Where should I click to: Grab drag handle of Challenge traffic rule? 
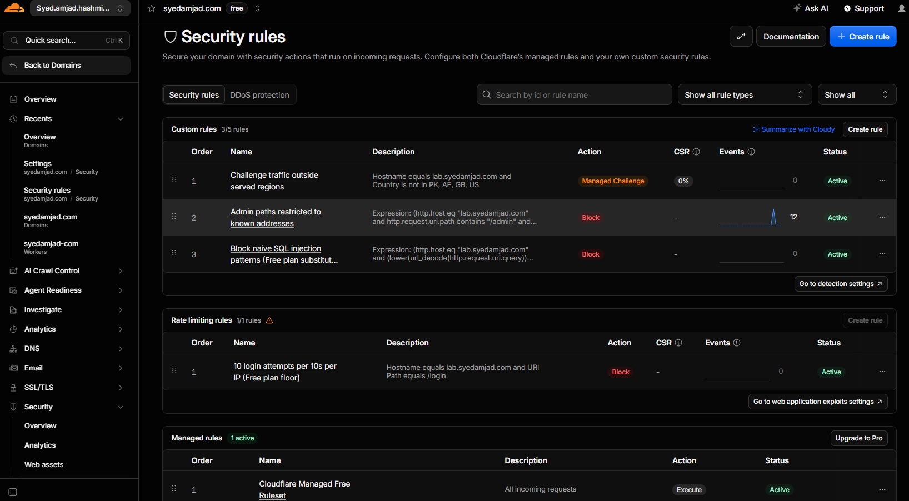click(174, 179)
